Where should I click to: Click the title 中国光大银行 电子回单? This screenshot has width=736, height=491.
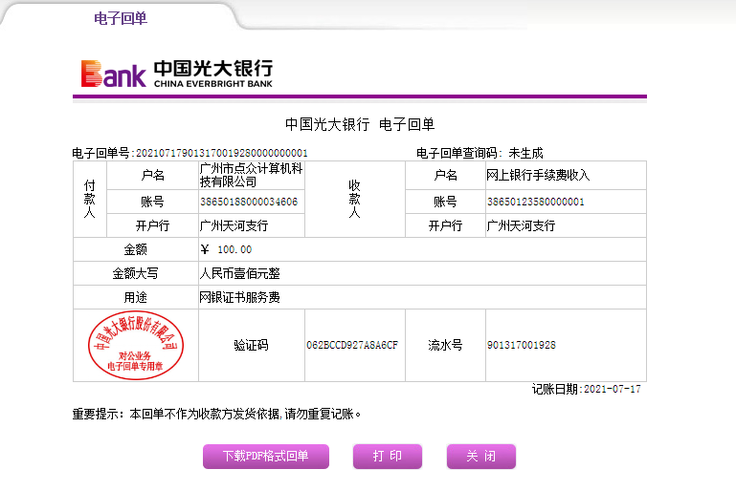(360, 124)
